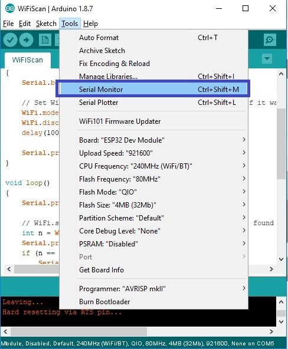Click the Verify checkmark icon
This screenshot has width=288, height=349.
[10, 40]
